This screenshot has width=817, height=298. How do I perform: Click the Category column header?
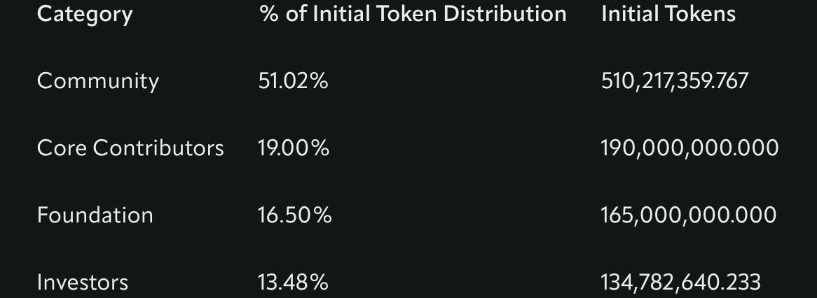click(85, 14)
